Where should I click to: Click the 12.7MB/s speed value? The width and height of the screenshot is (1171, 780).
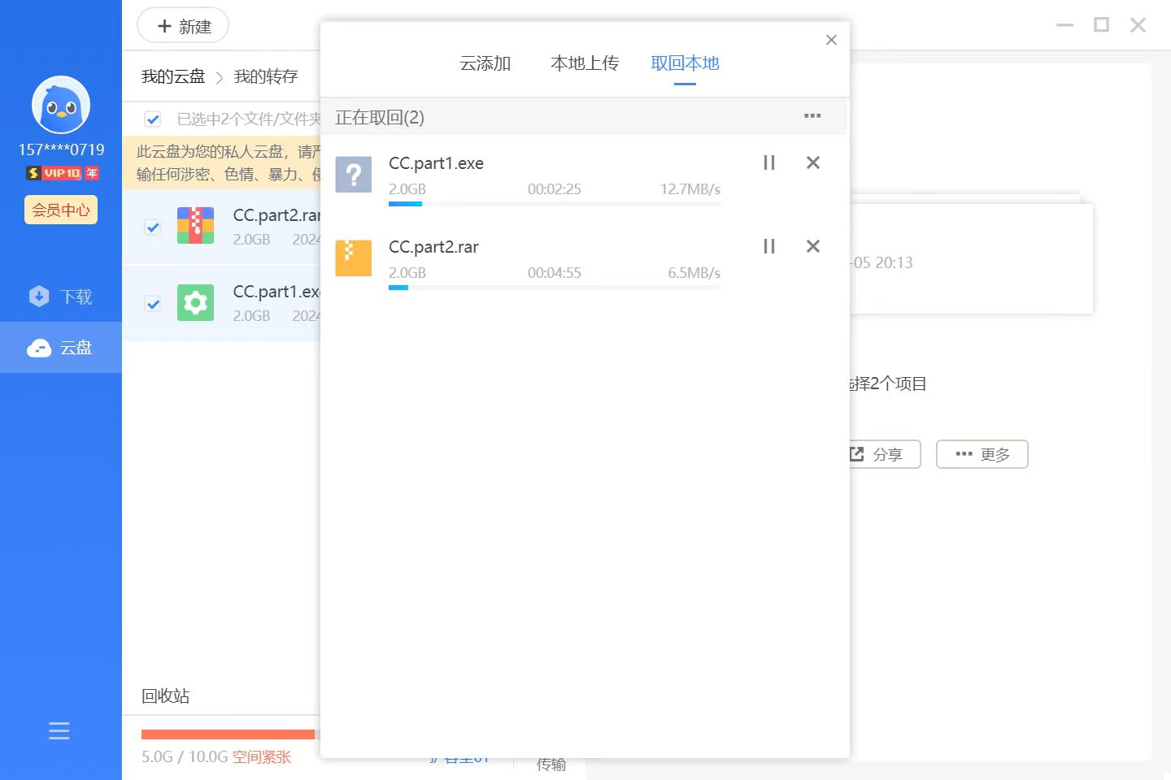coord(690,189)
